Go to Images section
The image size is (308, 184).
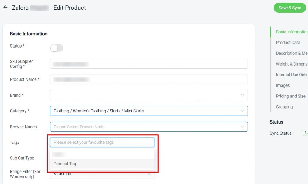tap(283, 85)
